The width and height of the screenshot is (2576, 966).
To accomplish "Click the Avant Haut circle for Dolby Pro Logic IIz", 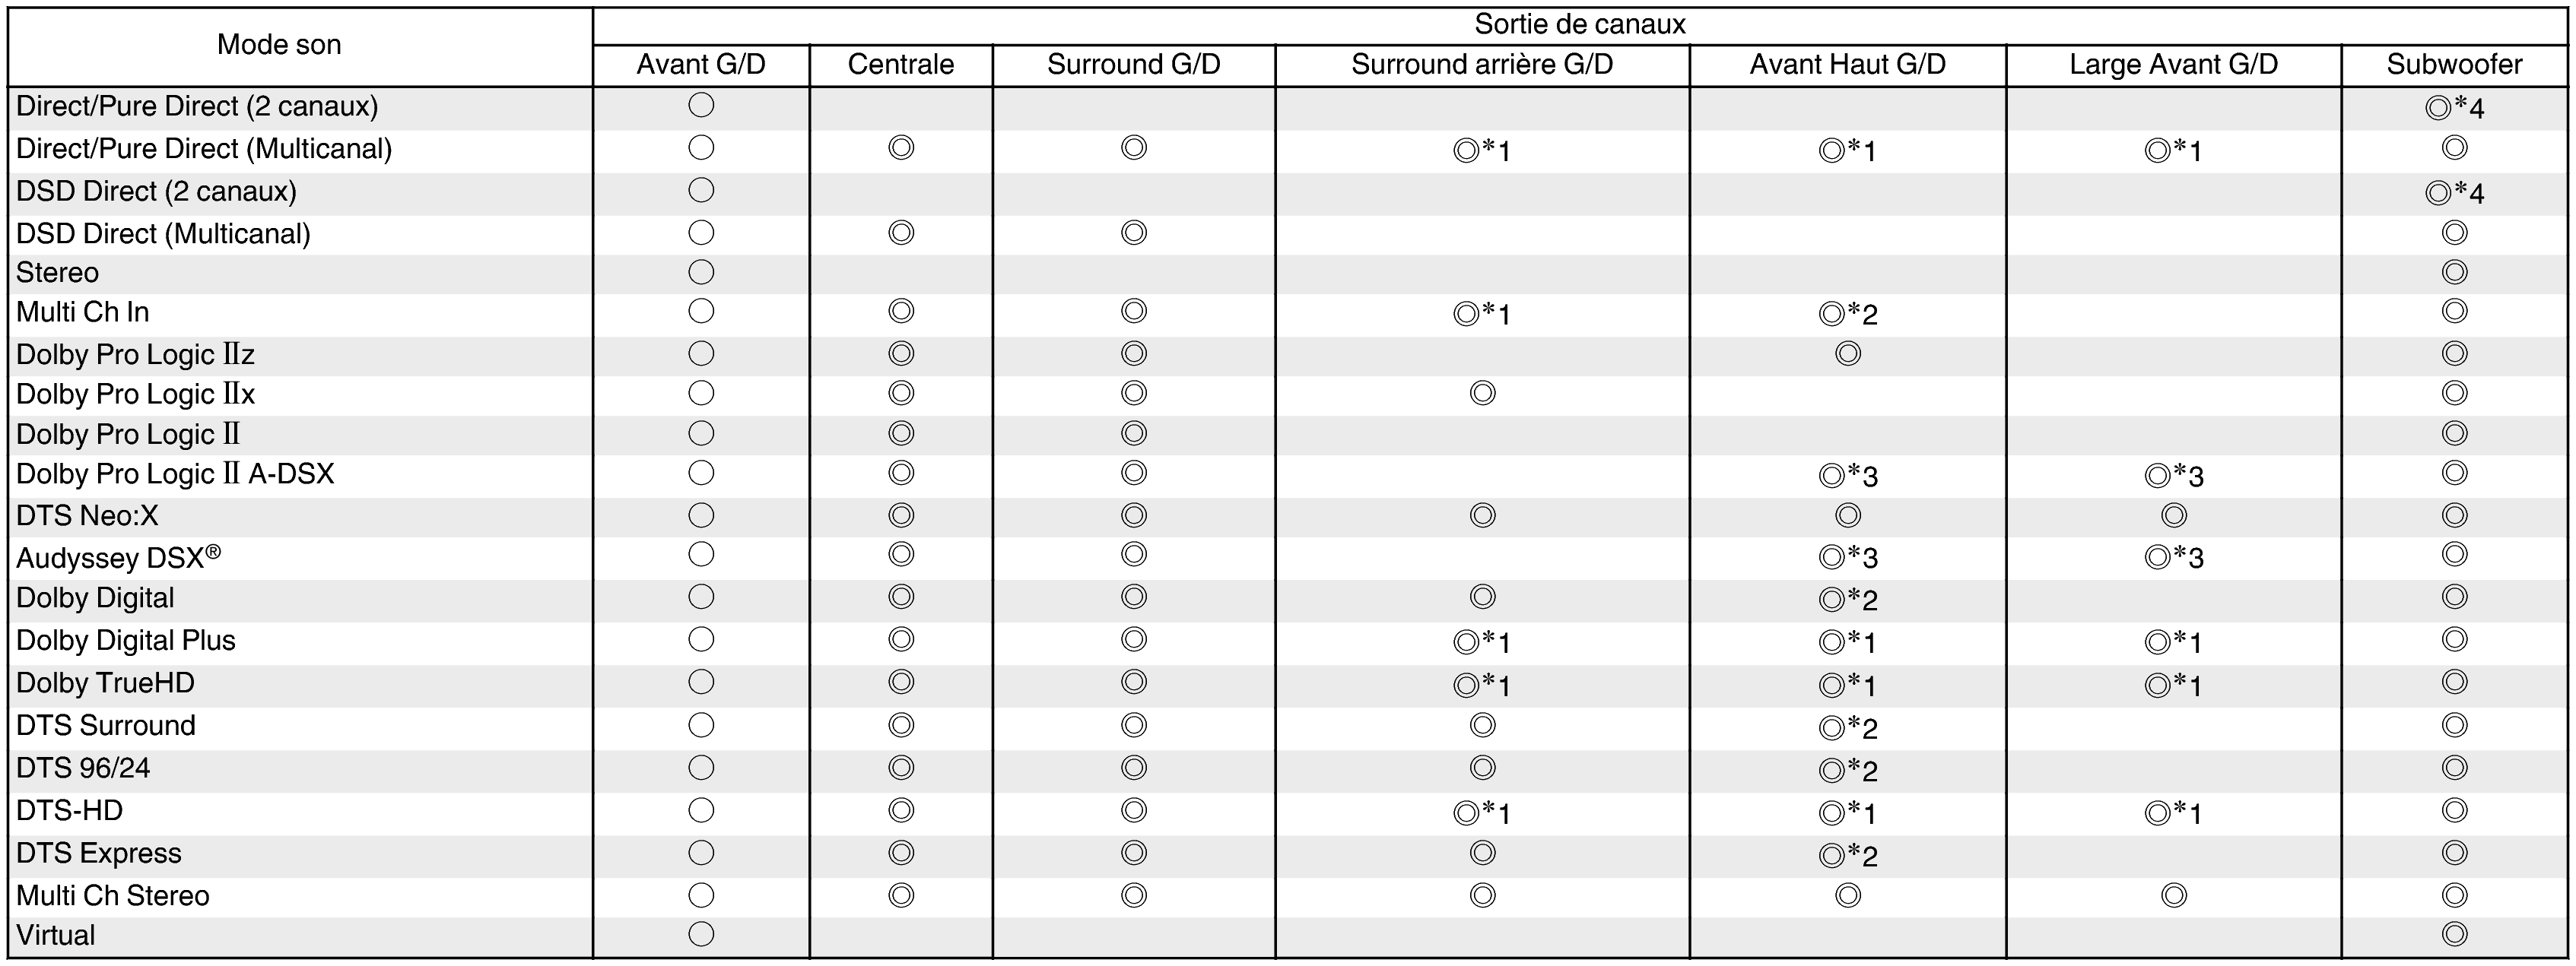I will [1847, 353].
